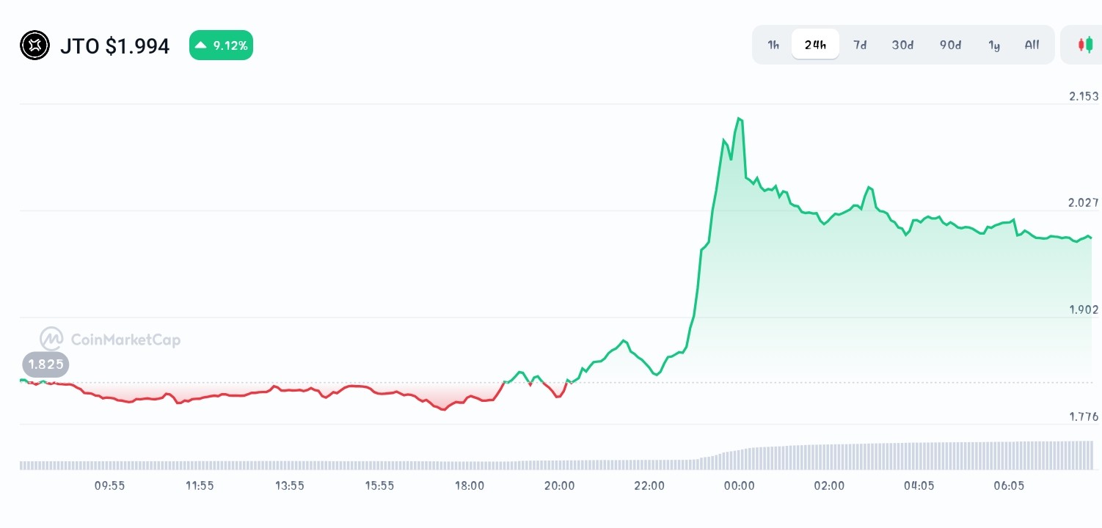Select the 7d time range
Image resolution: width=1102 pixels, height=528 pixels.
click(x=859, y=45)
